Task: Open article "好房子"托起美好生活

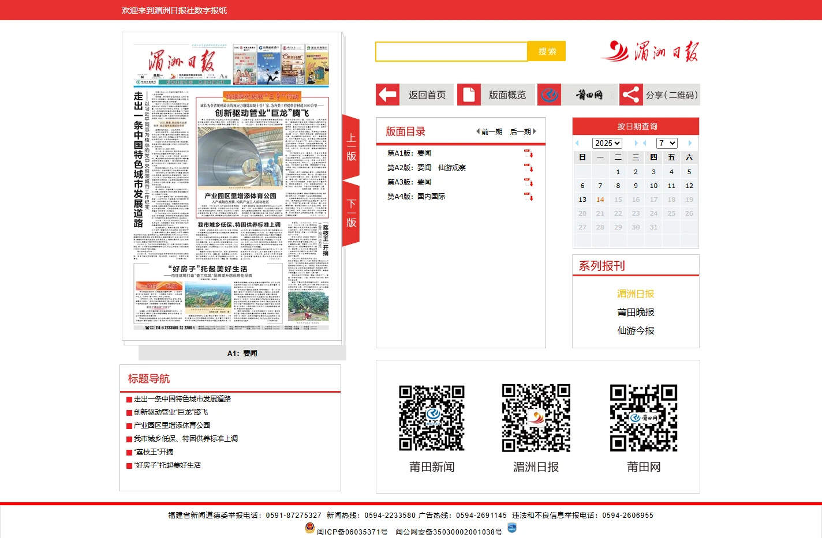Action: coord(167,465)
